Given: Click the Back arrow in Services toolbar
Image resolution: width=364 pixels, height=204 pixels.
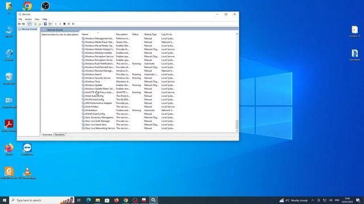Looking at the screenshot, I should pyautogui.click(x=19, y=24).
